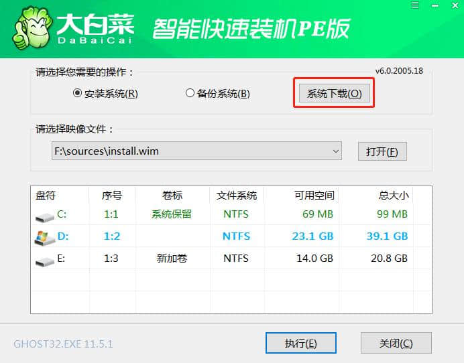Click the 20.8 GB total size value
The height and width of the screenshot is (363, 464).
click(390, 259)
